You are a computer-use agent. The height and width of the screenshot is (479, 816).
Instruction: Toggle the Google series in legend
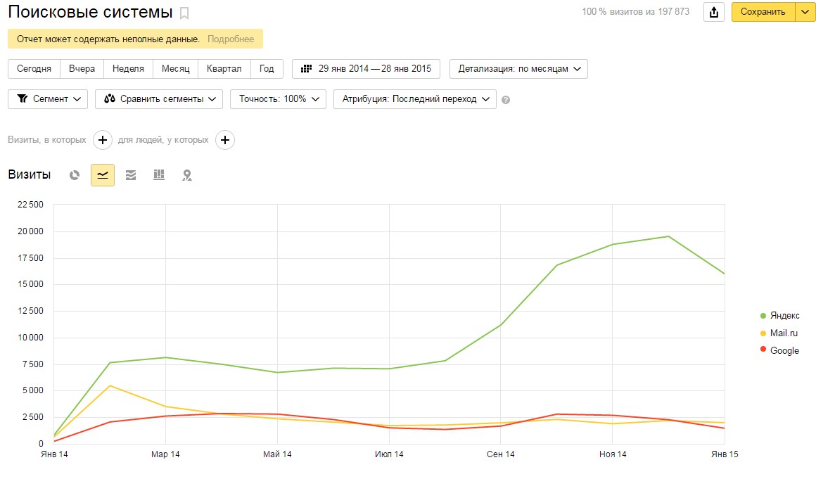[x=784, y=350]
